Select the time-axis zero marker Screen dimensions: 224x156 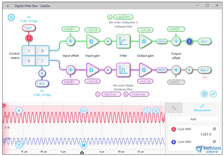82,153
